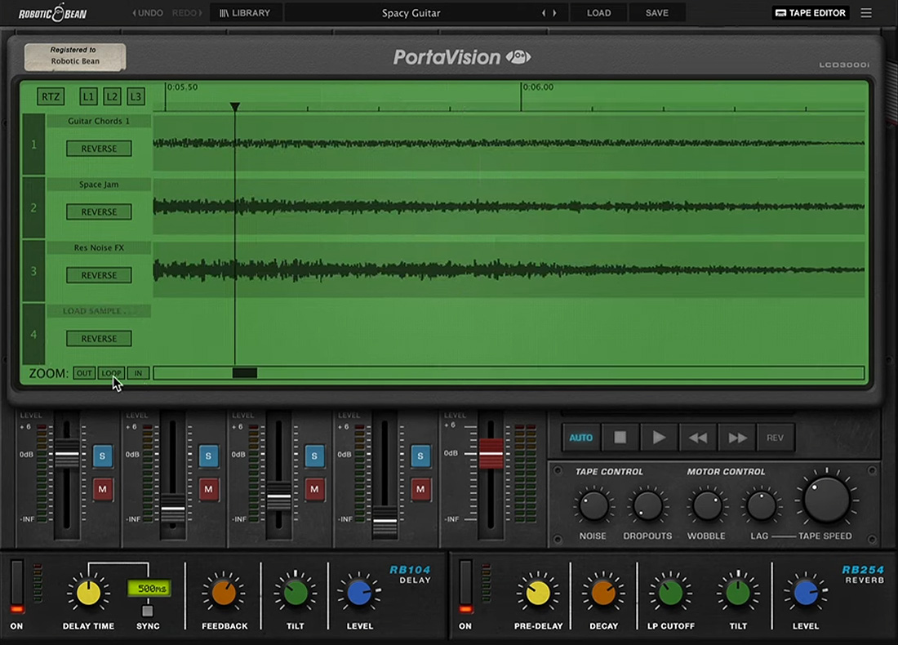
Task: Click the Redo button
Action: point(187,12)
